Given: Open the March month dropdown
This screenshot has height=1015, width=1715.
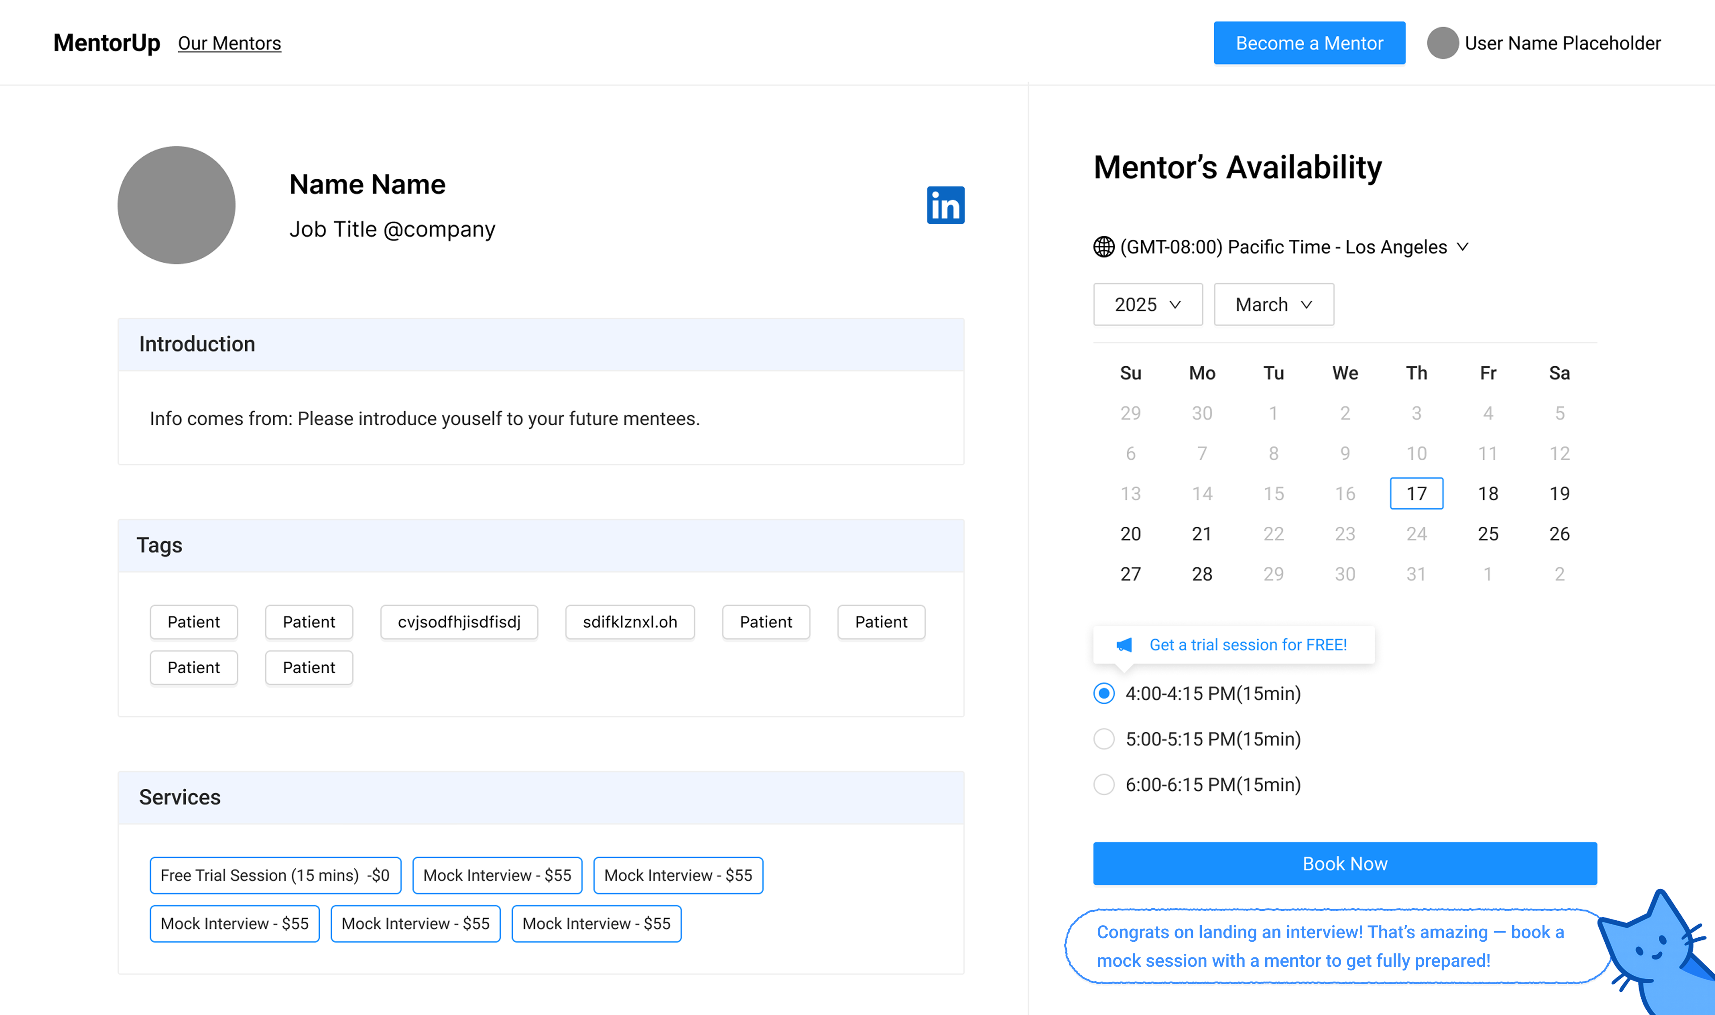Looking at the screenshot, I should [1273, 304].
